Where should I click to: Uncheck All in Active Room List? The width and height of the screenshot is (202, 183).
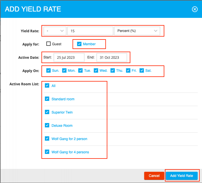point(47,86)
